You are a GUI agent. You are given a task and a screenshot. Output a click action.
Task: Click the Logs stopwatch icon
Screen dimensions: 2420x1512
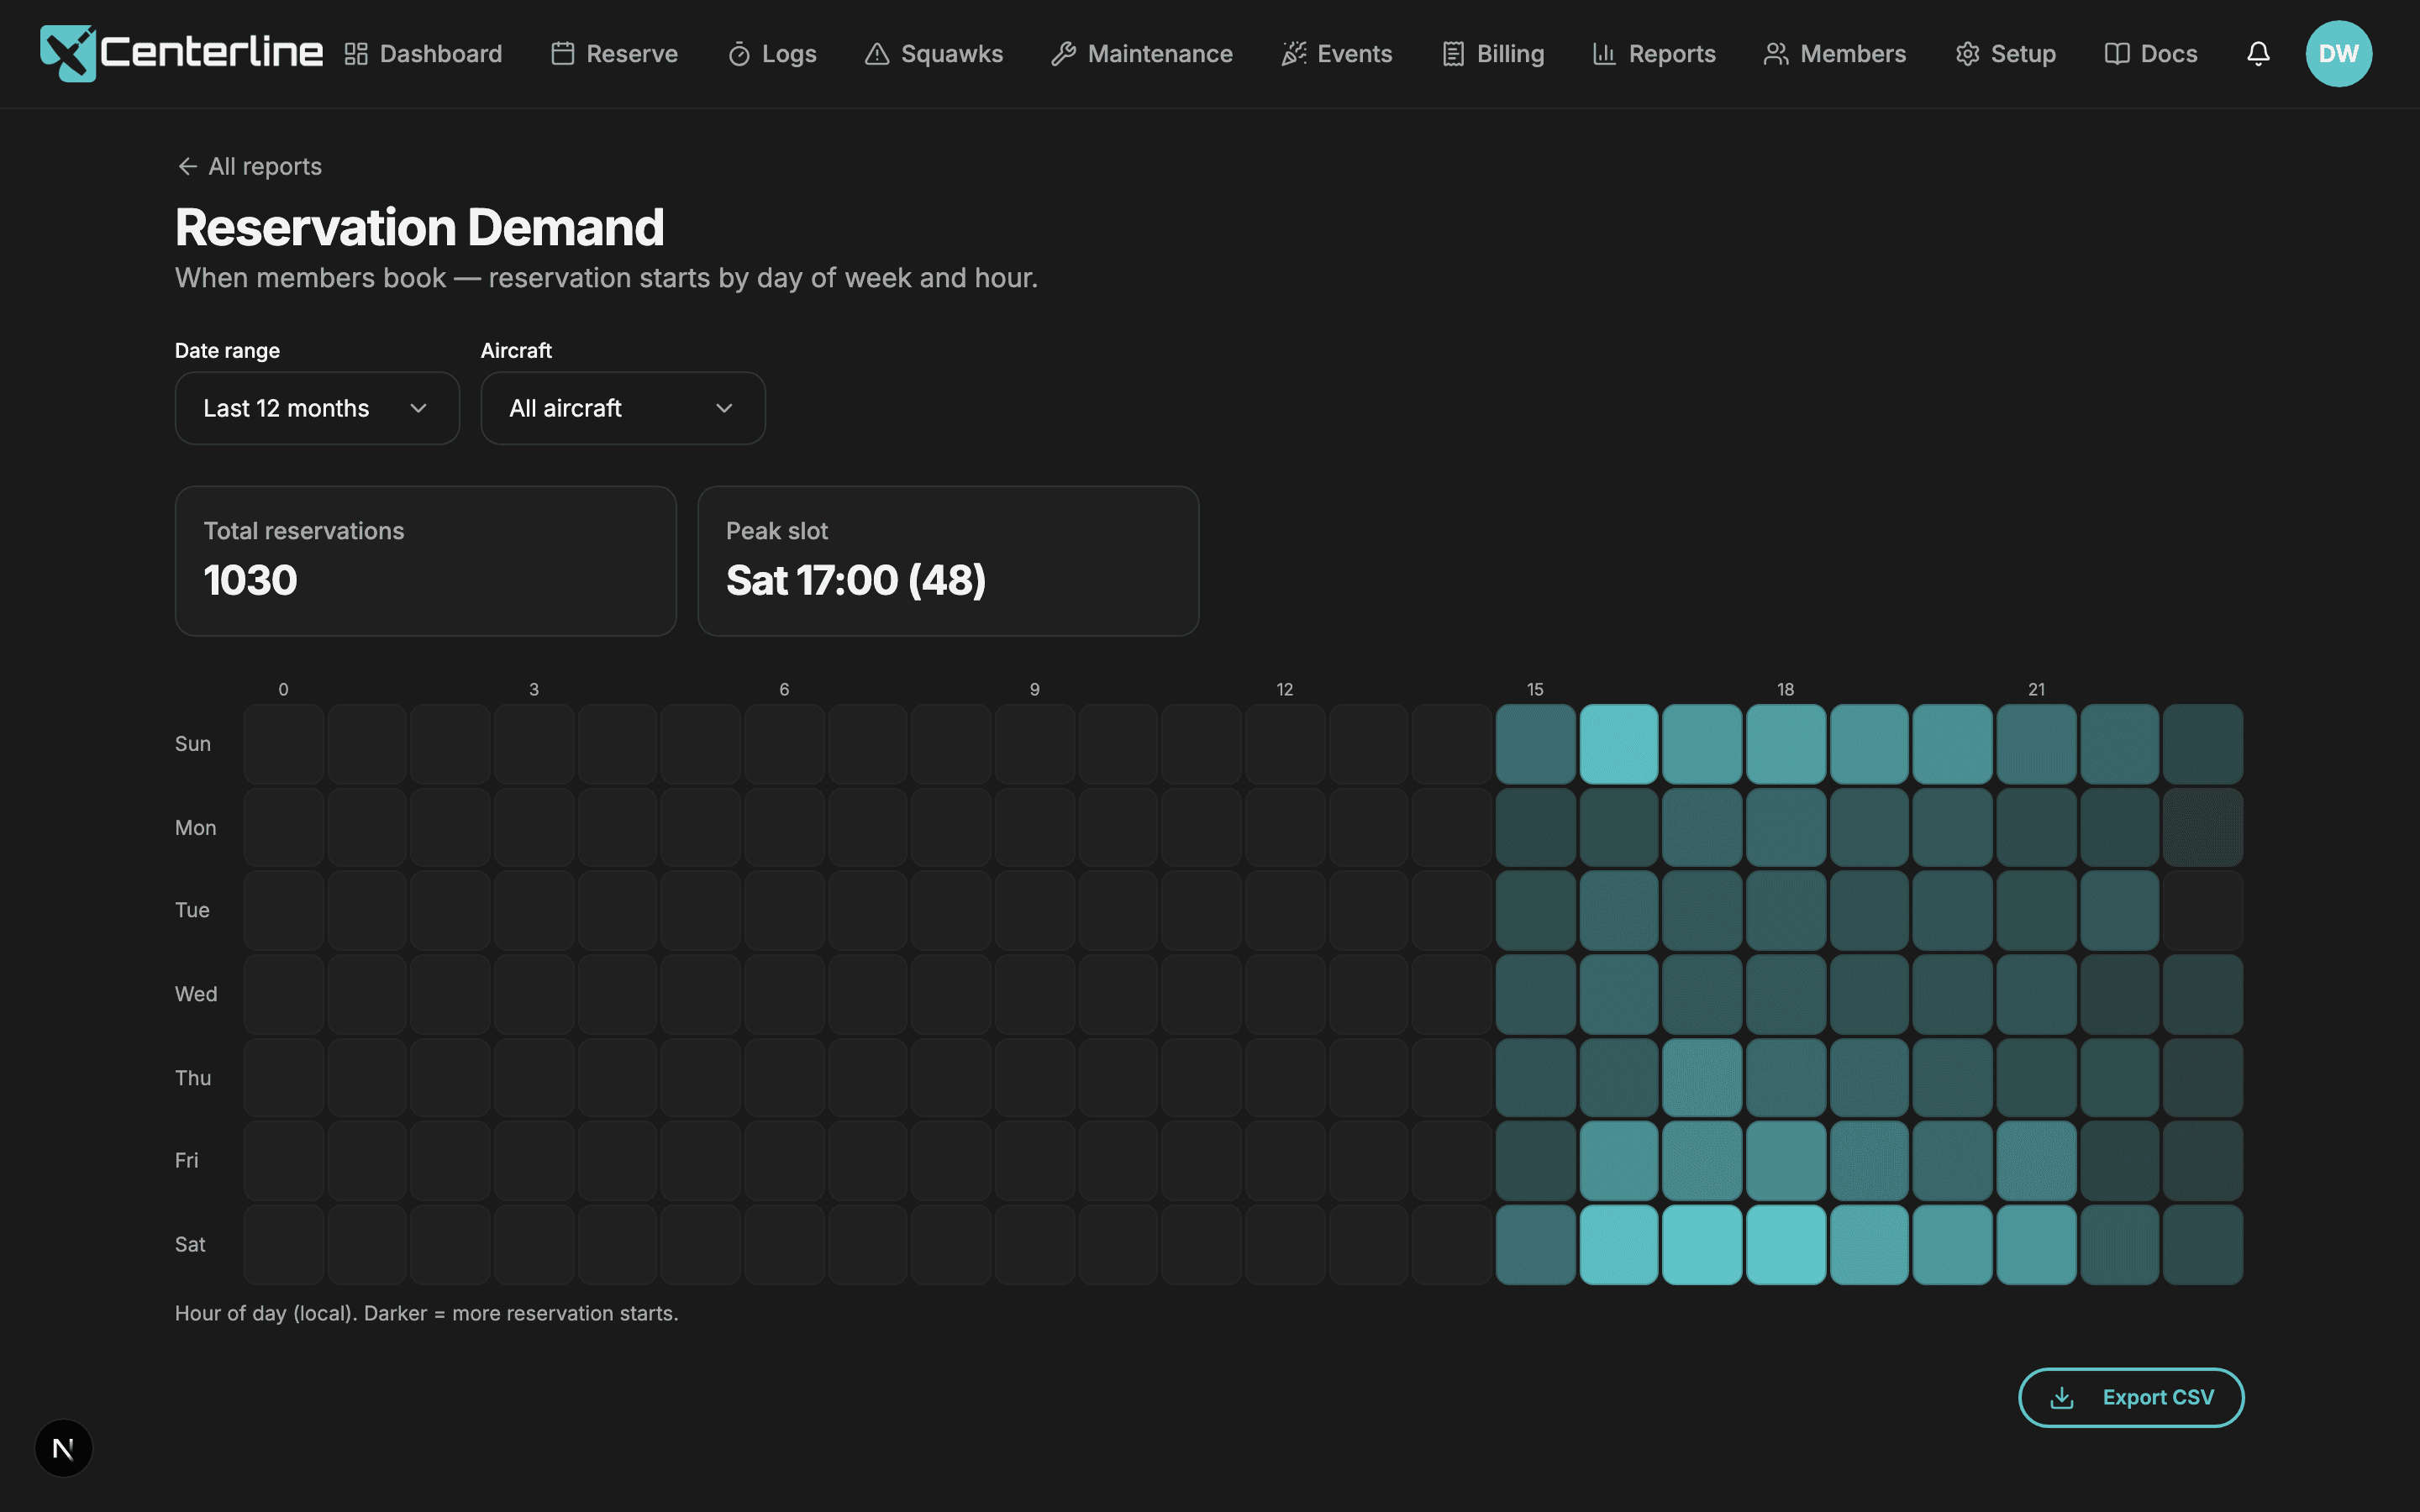[739, 54]
